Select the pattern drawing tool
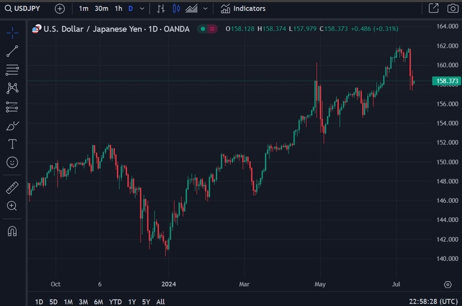Viewport: 462px width, 306px height. coord(12,88)
